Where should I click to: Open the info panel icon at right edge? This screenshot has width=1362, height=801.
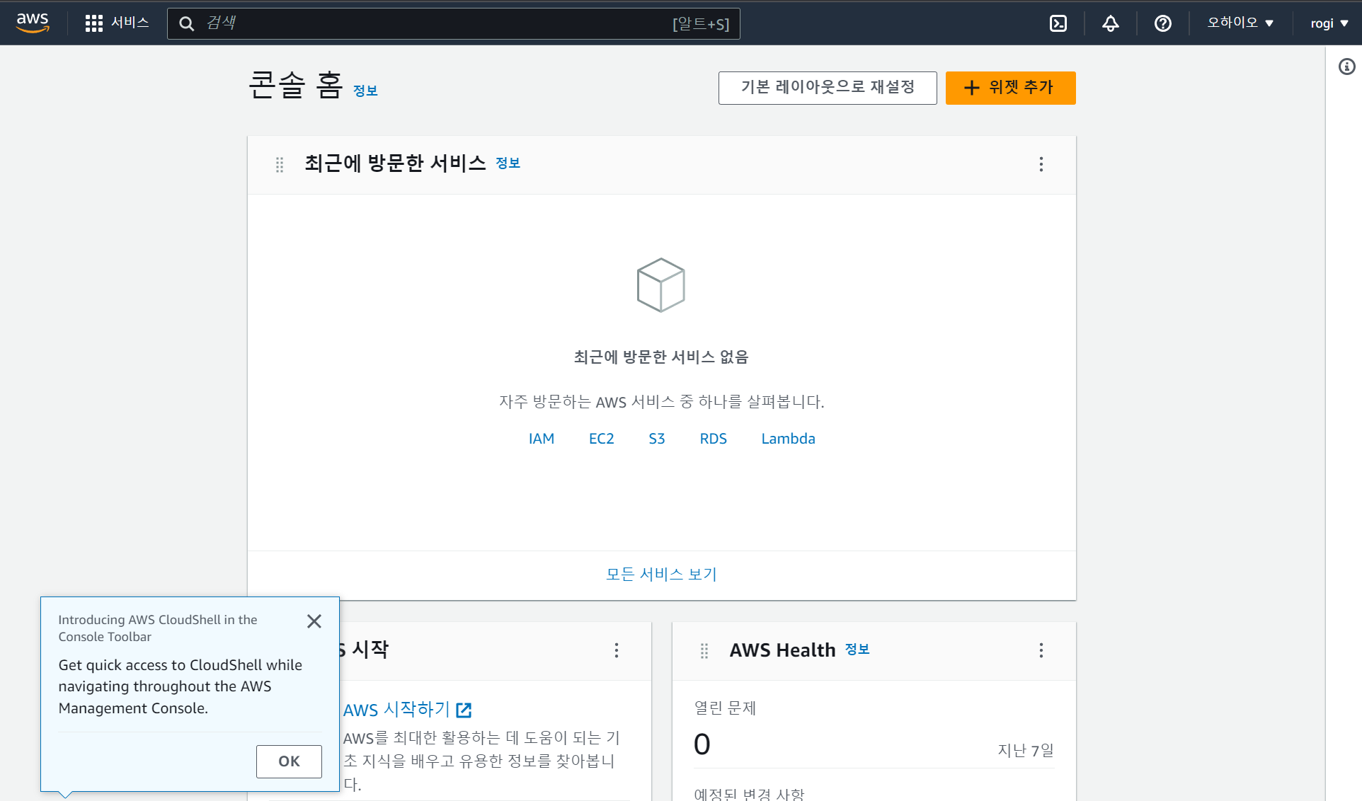tap(1346, 67)
